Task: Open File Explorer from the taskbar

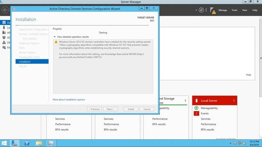Action: pyautogui.click(x=39, y=143)
